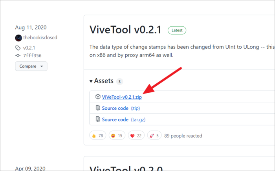The width and height of the screenshot is (275, 171).
Task: Open the Source code (tar.gz) link
Action: tap(124, 120)
